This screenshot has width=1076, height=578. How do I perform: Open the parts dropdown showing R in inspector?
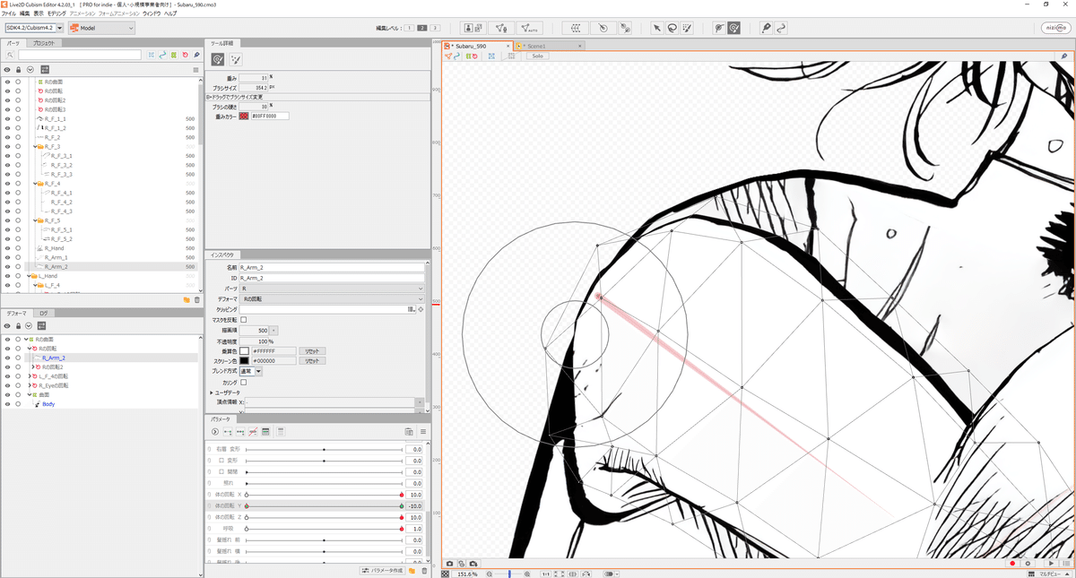[332, 289]
